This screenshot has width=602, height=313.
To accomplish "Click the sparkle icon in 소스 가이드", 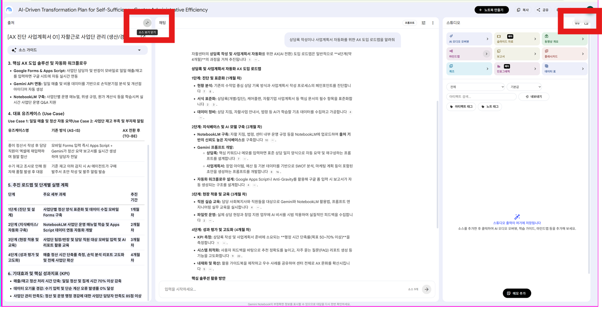I will pos(14,50).
